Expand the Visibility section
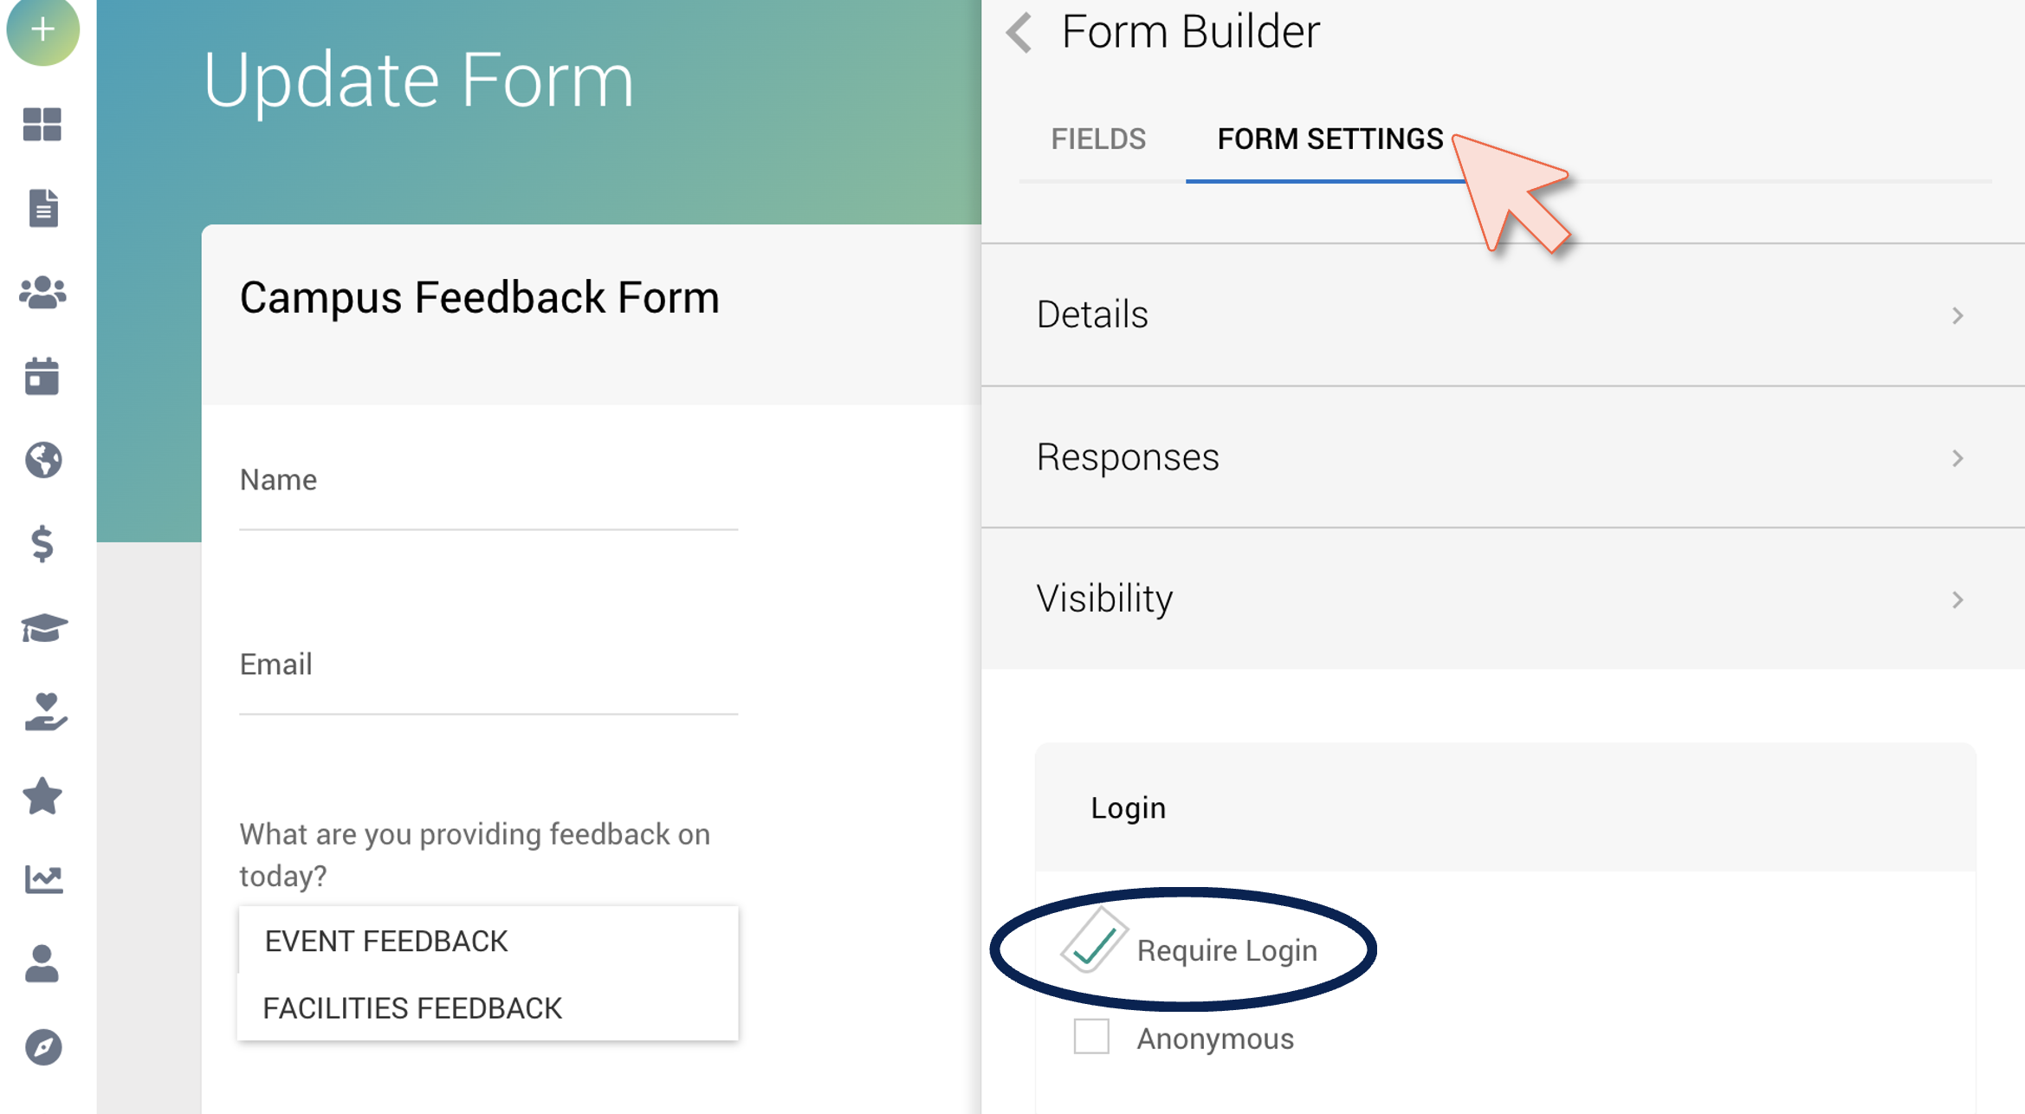Image resolution: width=2025 pixels, height=1114 pixels. (1503, 599)
